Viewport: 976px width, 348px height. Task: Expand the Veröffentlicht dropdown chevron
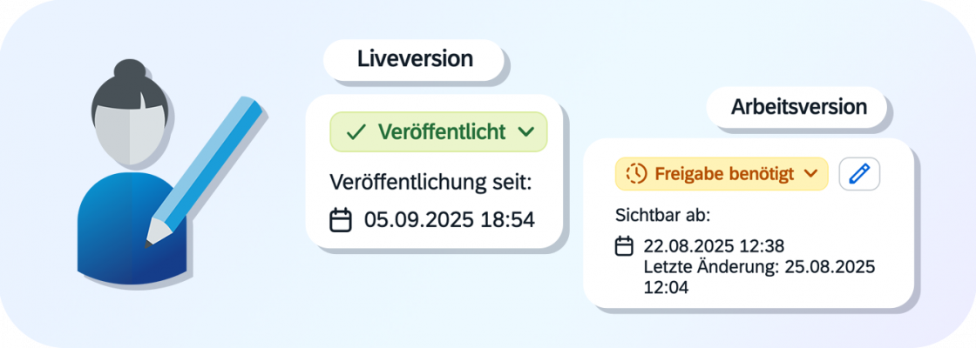pos(525,132)
